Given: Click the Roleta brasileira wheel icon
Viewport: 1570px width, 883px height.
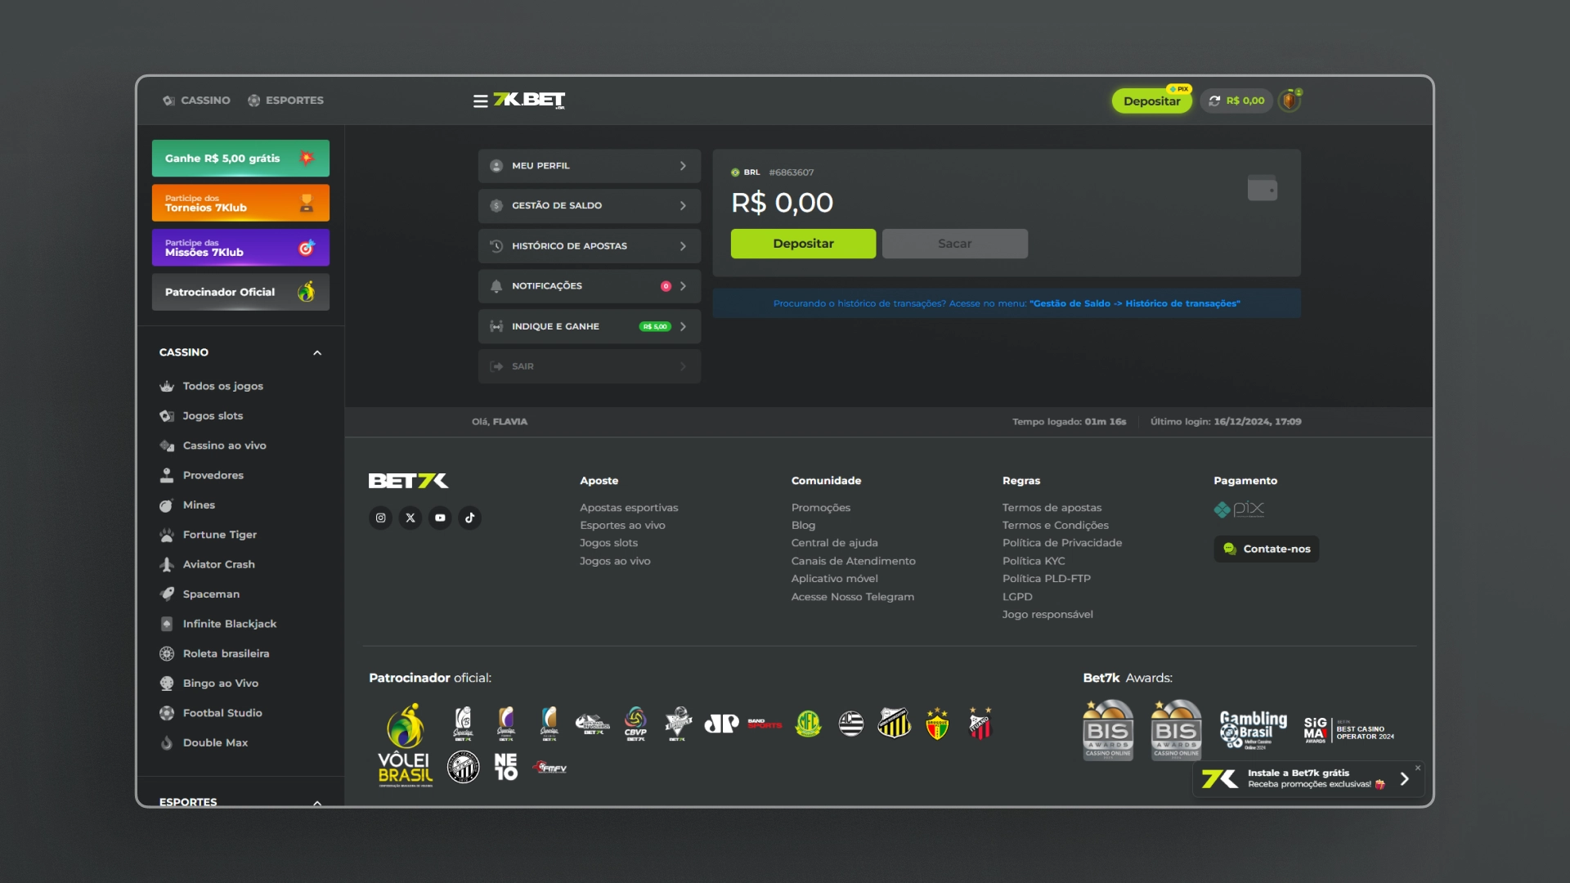Looking at the screenshot, I should [x=167, y=653].
